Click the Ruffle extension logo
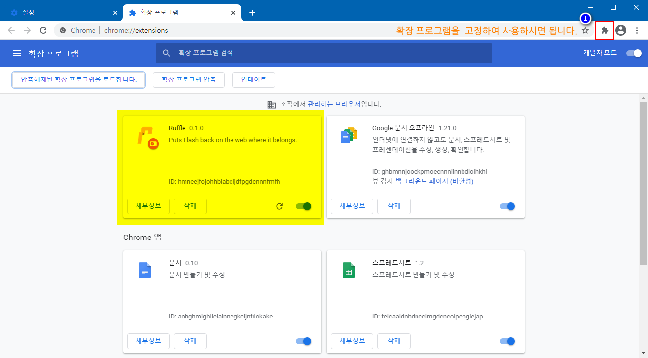The image size is (648, 358). click(x=147, y=138)
